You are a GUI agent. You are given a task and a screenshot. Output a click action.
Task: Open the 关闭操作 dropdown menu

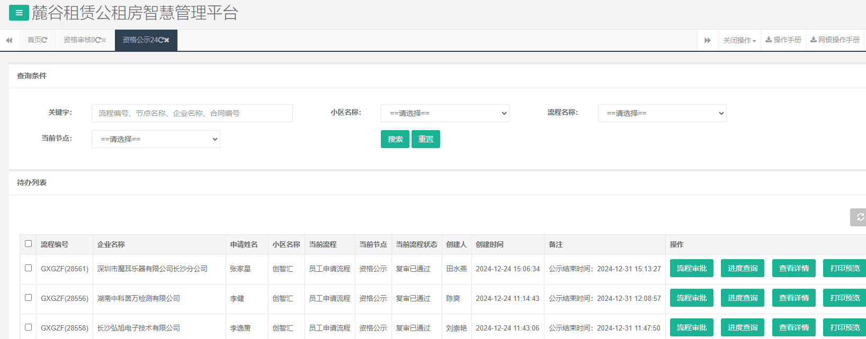point(739,40)
